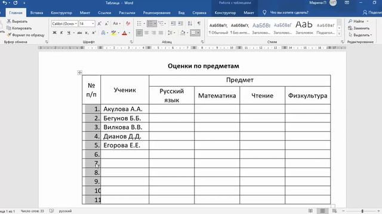The image size is (382, 214).
Task: Click the Акулова А.А. table cell
Action: pyautogui.click(x=125, y=109)
